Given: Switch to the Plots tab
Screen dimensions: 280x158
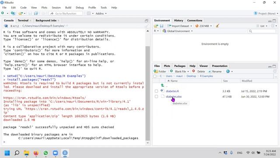Looking at the screenshot, I should click(167, 66).
